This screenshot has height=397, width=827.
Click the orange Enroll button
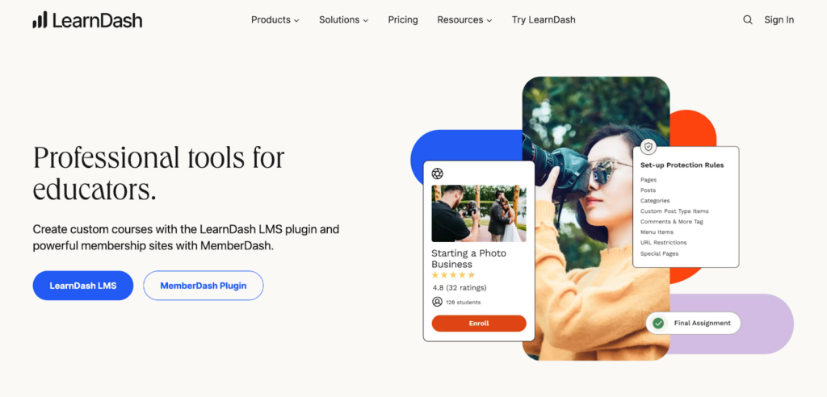(x=479, y=324)
